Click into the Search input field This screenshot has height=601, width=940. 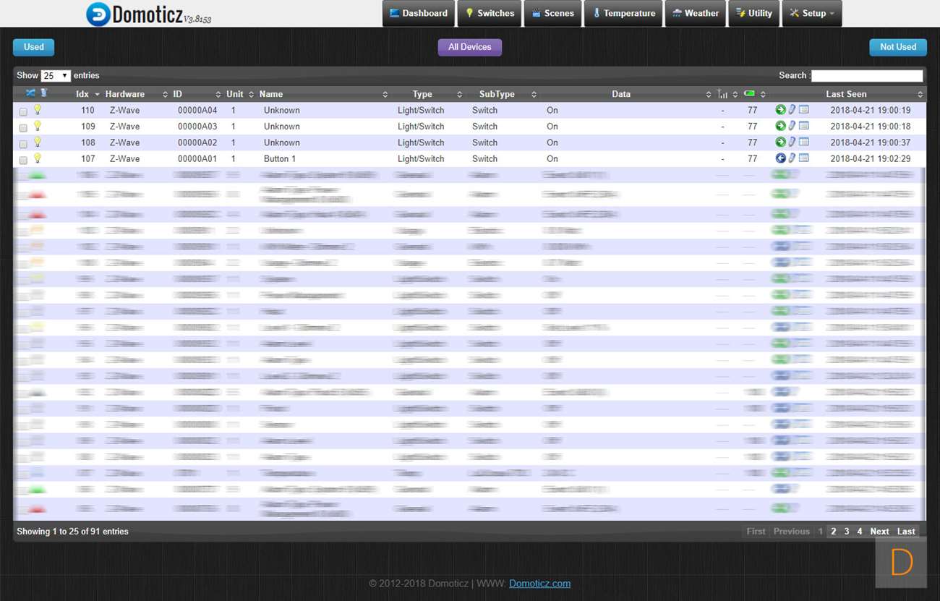(x=867, y=76)
